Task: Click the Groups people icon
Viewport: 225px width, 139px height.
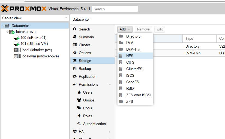Action: point(79,100)
